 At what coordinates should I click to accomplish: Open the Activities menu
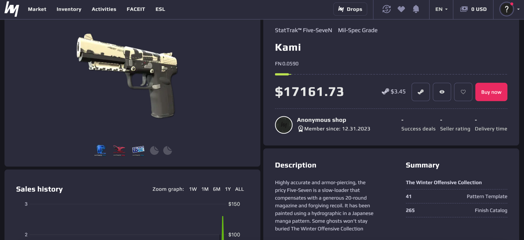(104, 9)
